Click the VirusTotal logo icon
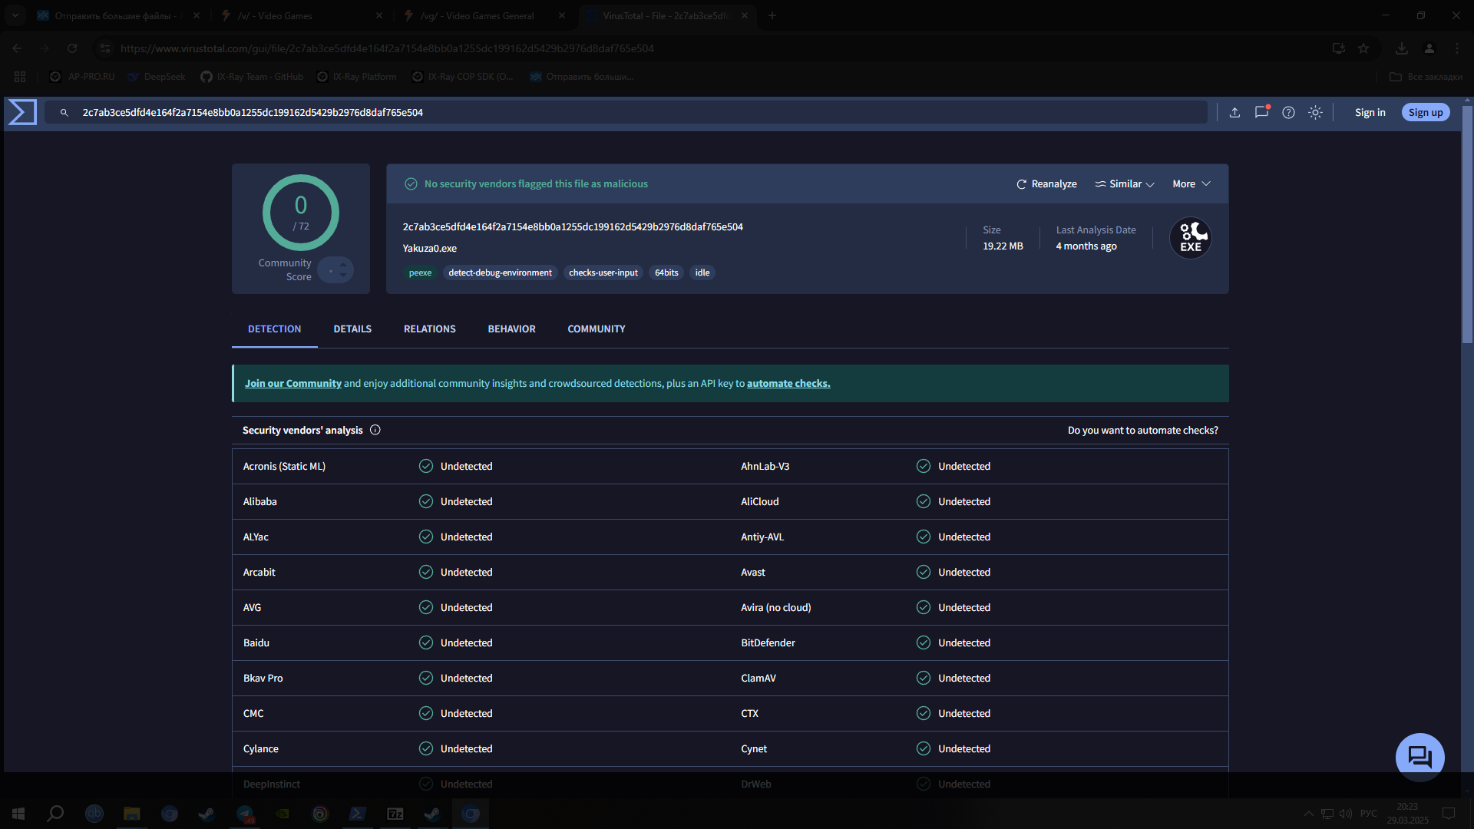Viewport: 1474px width, 829px height. pyautogui.click(x=22, y=112)
